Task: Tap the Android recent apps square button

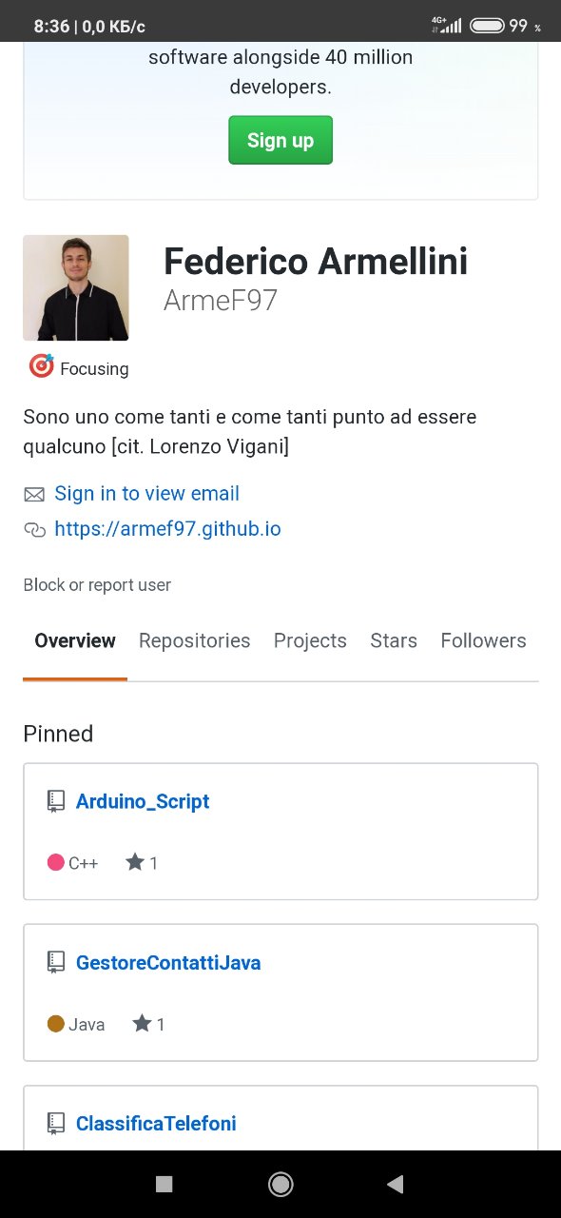Action: pyautogui.click(x=164, y=1184)
